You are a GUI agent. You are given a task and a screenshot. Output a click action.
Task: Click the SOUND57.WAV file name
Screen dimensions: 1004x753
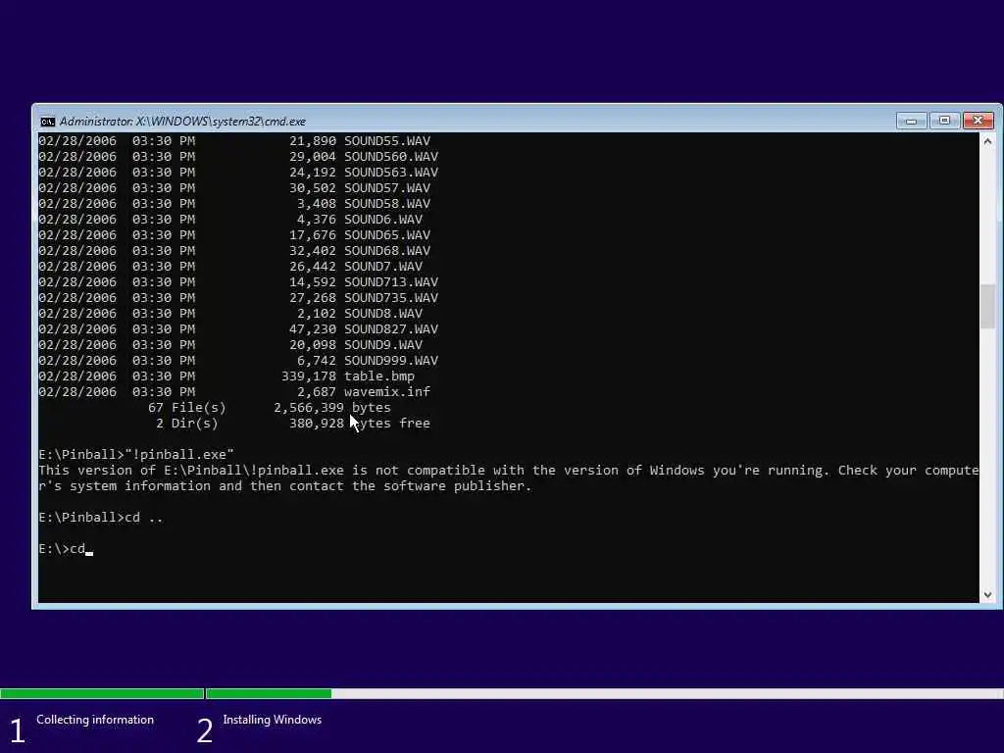(x=387, y=188)
